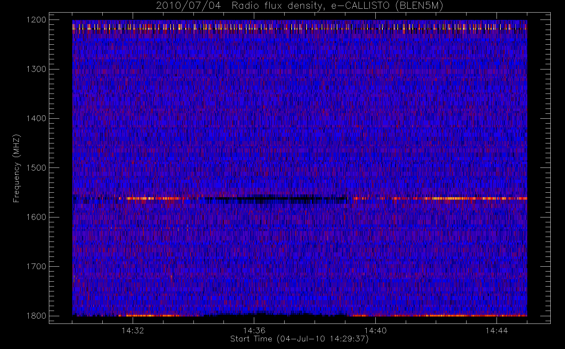
Task: Click the 14:44 time tick label
Action: click(497, 331)
